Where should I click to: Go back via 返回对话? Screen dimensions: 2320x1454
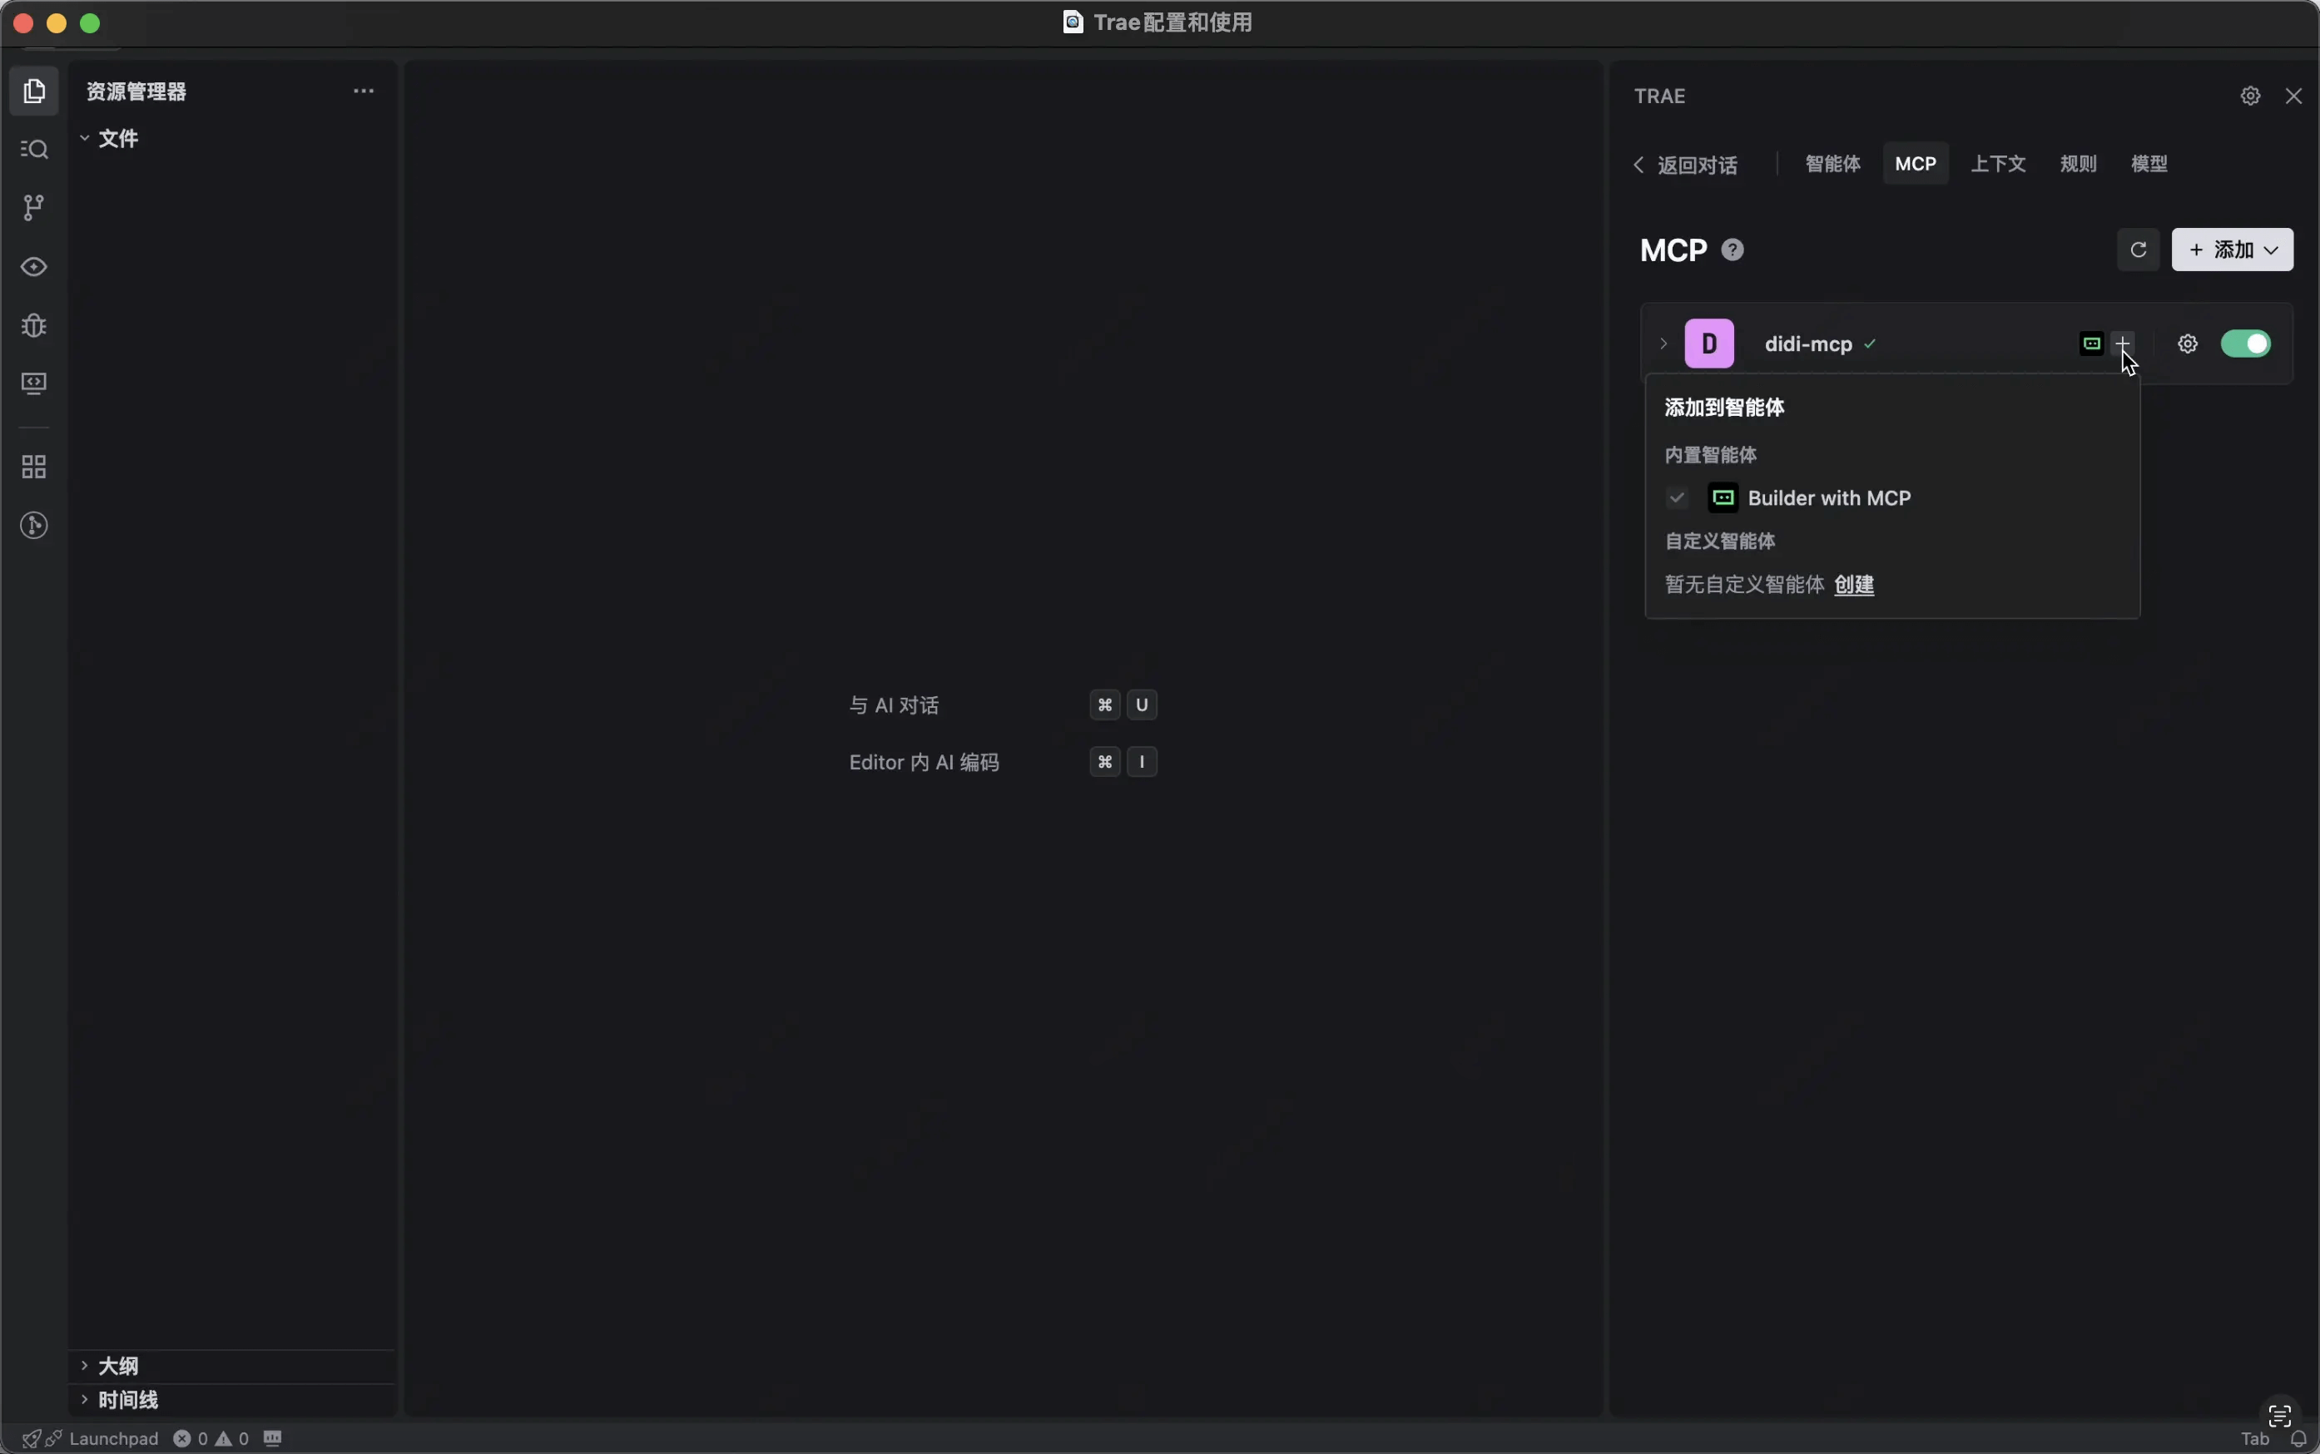(x=1686, y=166)
